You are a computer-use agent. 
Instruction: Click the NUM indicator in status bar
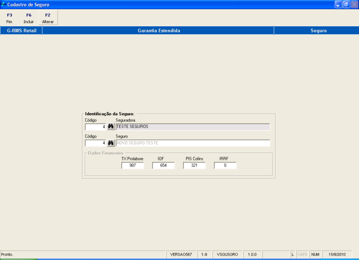tap(315, 254)
